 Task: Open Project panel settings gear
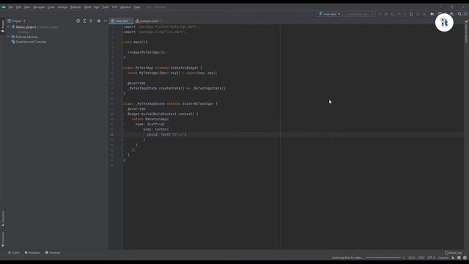tap(99, 21)
